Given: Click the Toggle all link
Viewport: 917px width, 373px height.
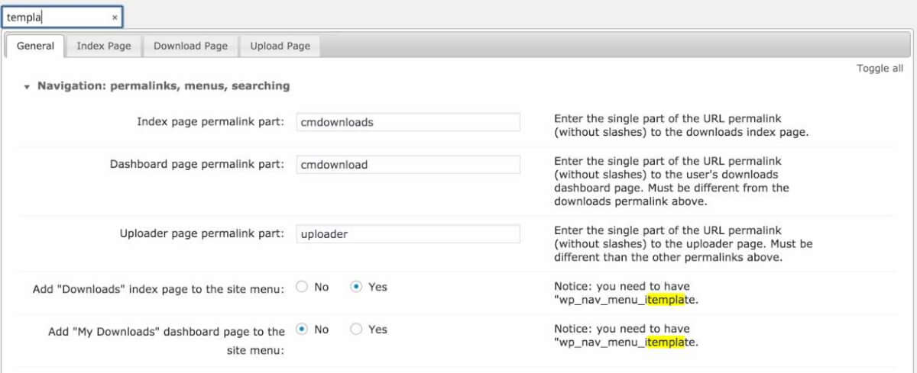Looking at the screenshot, I should coord(880,68).
